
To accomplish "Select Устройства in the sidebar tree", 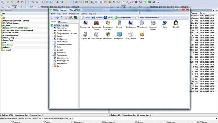I will coord(61,53).
